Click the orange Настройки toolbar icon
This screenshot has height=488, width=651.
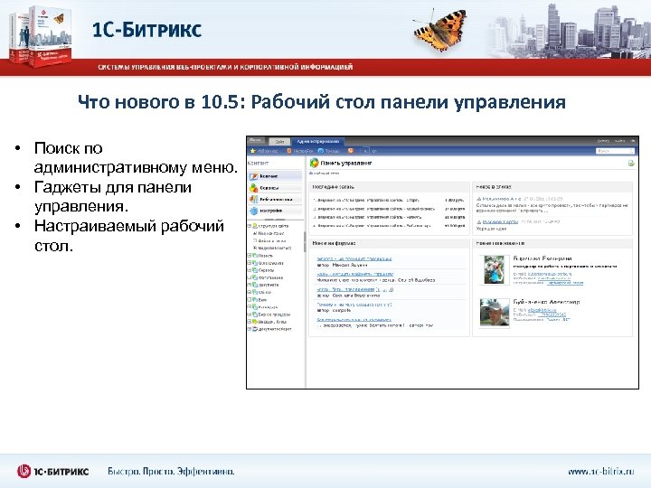pos(289,151)
